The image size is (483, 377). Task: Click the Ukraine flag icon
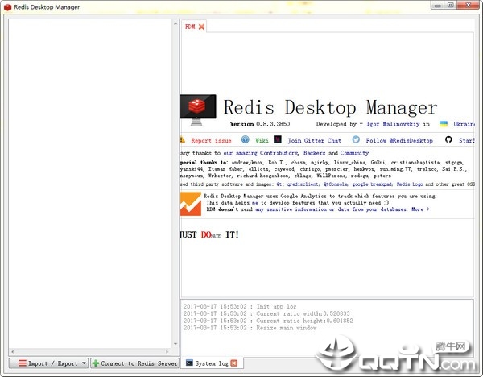[x=444, y=123]
